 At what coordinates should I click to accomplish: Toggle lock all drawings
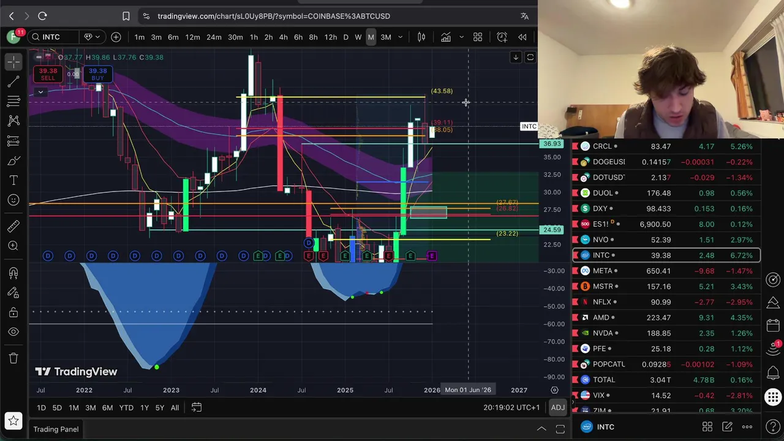(13, 312)
